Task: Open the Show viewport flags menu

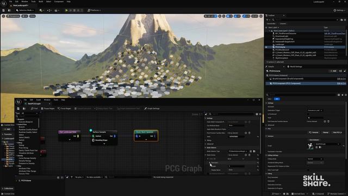Action: point(33,16)
